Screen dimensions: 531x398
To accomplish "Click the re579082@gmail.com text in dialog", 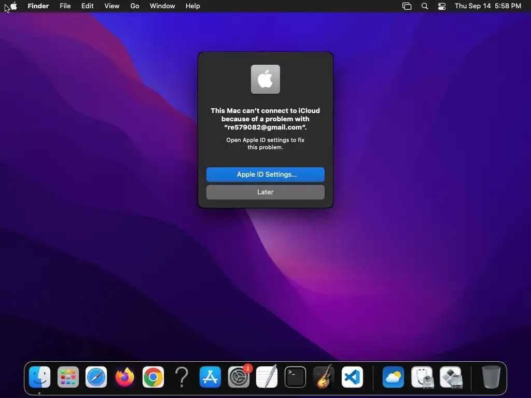I will [264, 127].
